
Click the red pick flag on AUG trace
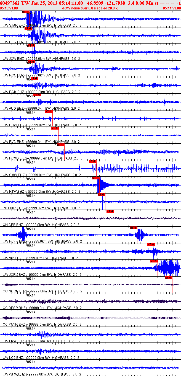(37, 95)
